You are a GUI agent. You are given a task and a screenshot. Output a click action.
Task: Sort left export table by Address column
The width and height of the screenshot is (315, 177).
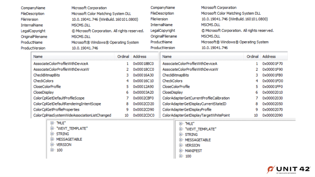tap(145, 57)
